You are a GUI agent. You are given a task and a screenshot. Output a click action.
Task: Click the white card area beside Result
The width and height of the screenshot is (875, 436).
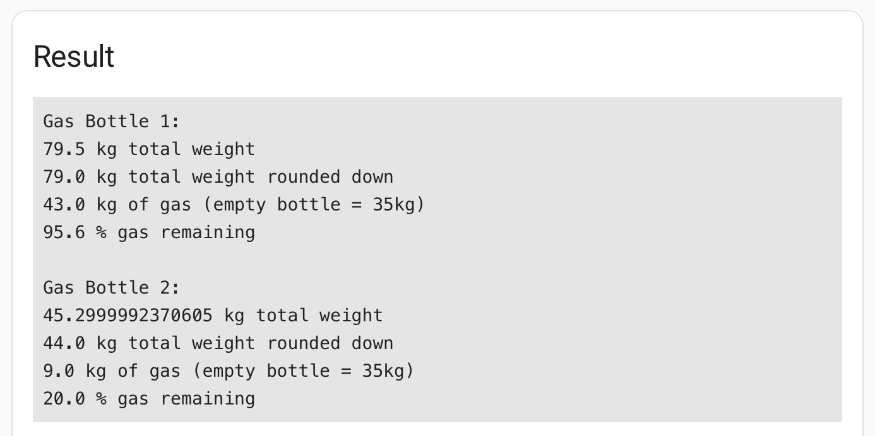tap(480, 57)
